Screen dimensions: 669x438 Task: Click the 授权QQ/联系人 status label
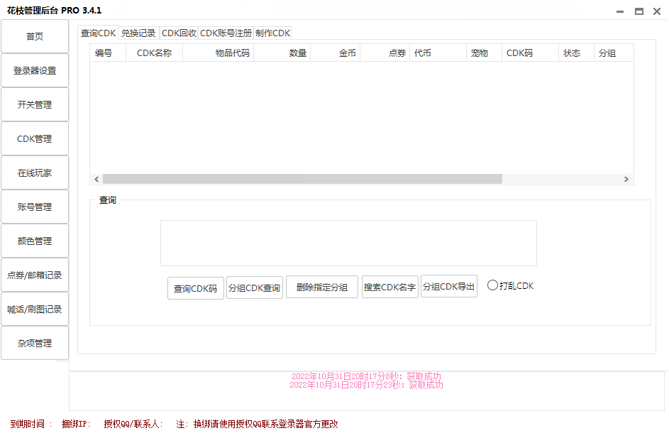pyautogui.click(x=133, y=424)
